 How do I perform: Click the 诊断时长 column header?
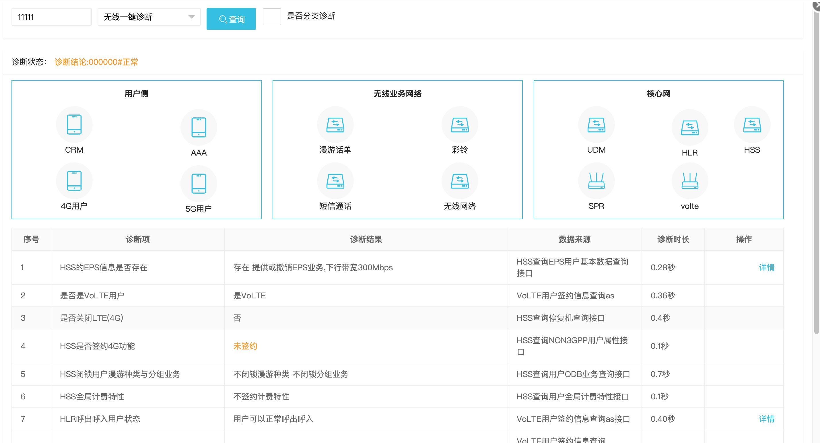tap(673, 239)
